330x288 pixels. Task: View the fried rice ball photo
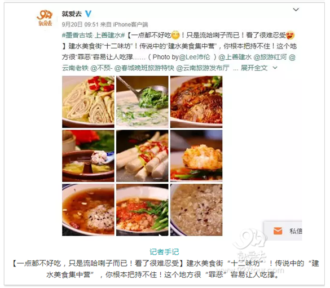(196, 156)
